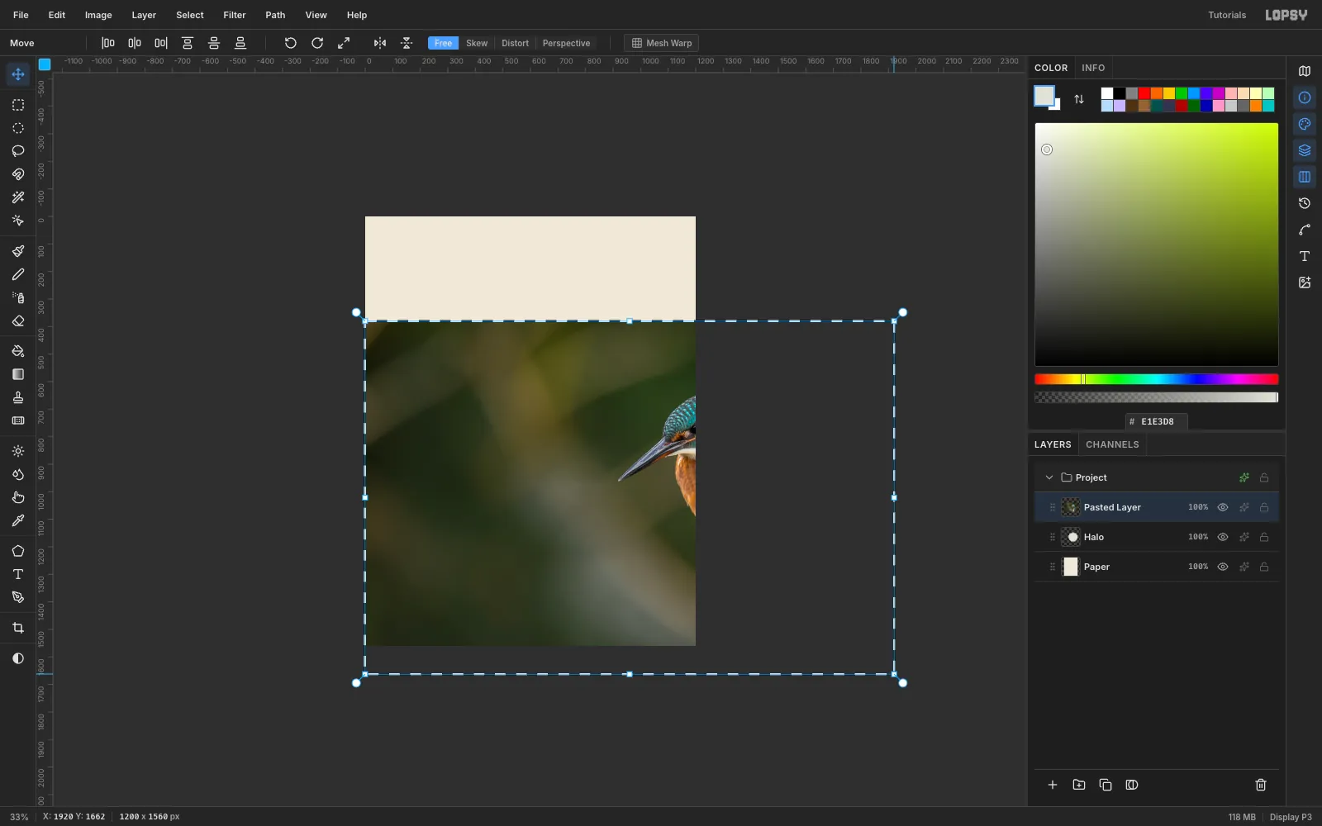The width and height of the screenshot is (1322, 826).
Task: Hide the Pasted Layer
Action: coord(1223,507)
